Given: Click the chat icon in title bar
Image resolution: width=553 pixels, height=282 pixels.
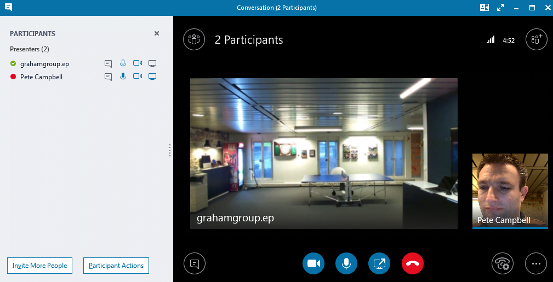Looking at the screenshot, I should coord(8,7).
